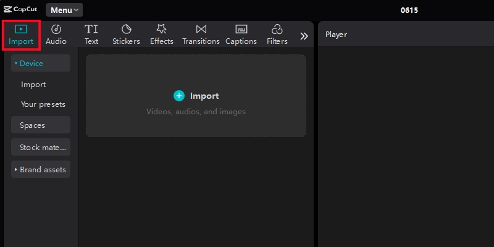
Task: Open the Text tab
Action: 91,35
